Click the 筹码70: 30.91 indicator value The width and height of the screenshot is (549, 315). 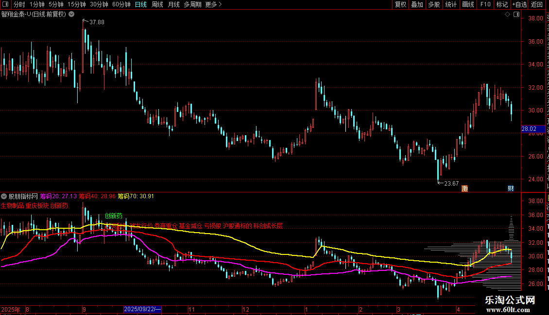pos(136,196)
